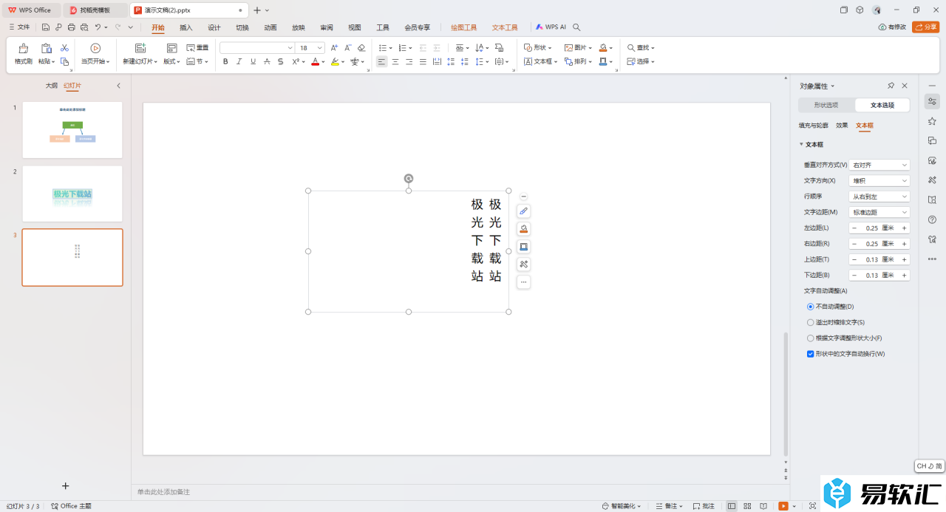
Task: Uncheck 形状中的文字自动换行 checkbox
Action: (811, 354)
